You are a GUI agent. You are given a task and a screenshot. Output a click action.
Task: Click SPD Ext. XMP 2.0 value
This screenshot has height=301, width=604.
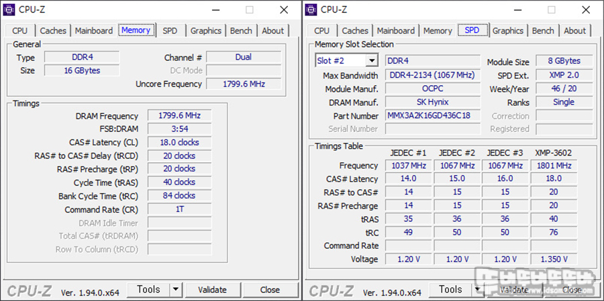[x=564, y=75]
